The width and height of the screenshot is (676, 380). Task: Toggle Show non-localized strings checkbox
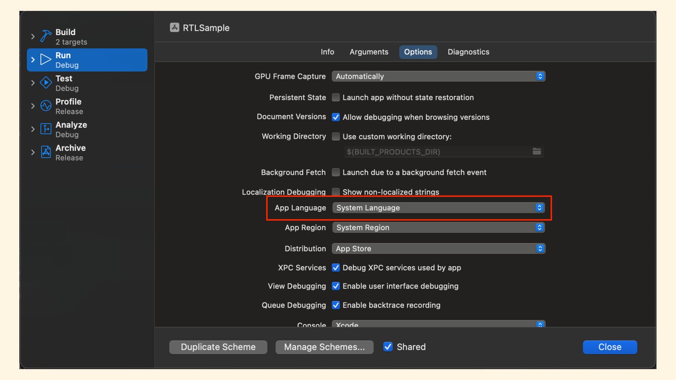click(336, 192)
